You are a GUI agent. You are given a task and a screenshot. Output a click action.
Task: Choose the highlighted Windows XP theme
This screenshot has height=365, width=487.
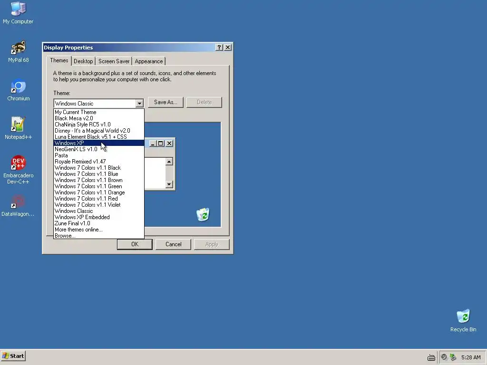(99, 143)
